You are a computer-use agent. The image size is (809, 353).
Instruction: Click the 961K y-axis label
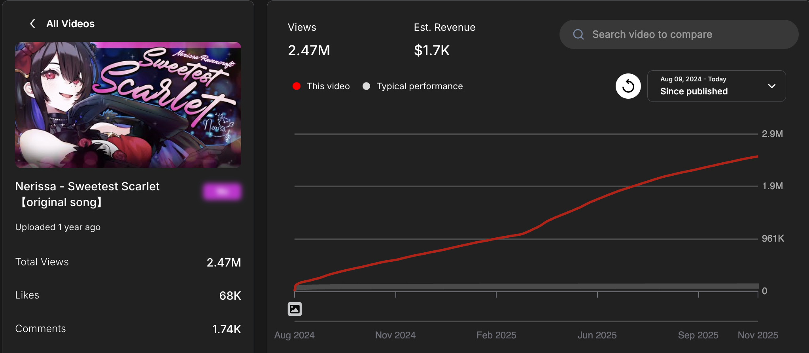[773, 238]
